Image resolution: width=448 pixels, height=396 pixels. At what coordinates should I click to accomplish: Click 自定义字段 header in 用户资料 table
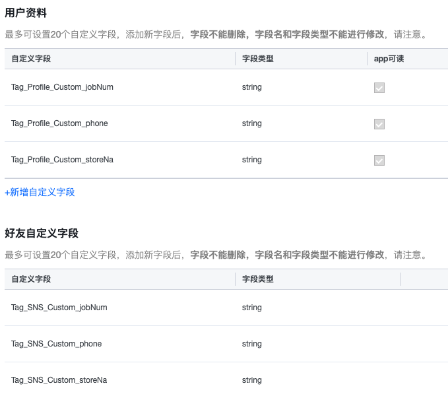point(31,59)
